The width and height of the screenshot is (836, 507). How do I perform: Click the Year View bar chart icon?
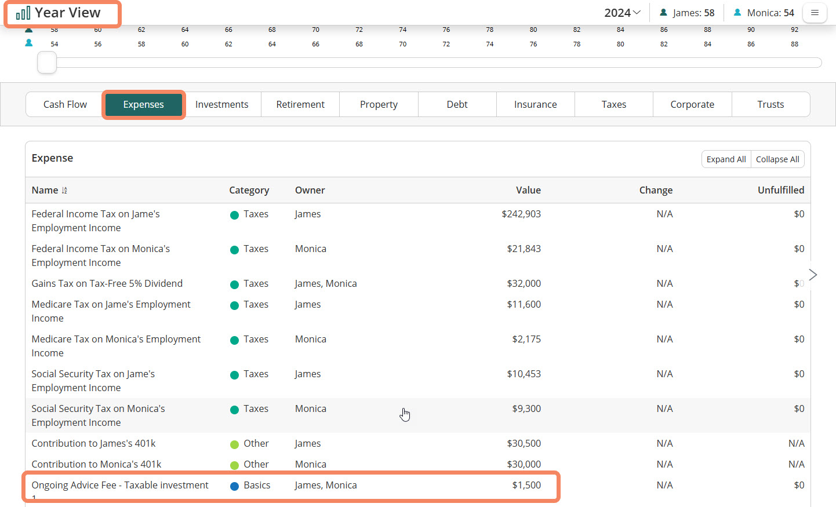(23, 13)
